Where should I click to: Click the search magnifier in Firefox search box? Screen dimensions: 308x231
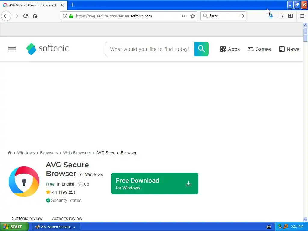(x=205, y=16)
